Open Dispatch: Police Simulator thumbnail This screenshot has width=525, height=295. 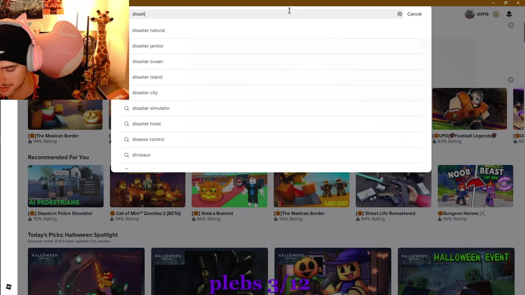pos(66,186)
